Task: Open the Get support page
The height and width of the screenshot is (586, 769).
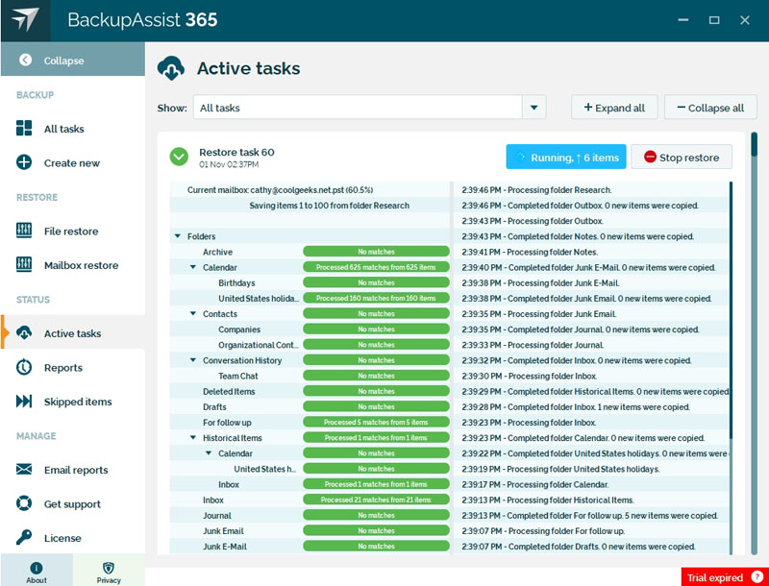Action: [x=72, y=504]
